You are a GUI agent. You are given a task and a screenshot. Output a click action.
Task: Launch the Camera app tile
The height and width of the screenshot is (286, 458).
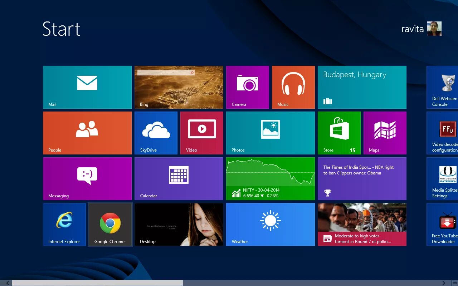(248, 87)
